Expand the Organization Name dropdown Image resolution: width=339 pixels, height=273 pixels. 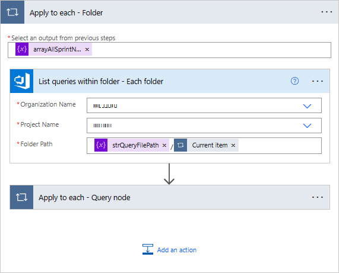tap(307, 106)
